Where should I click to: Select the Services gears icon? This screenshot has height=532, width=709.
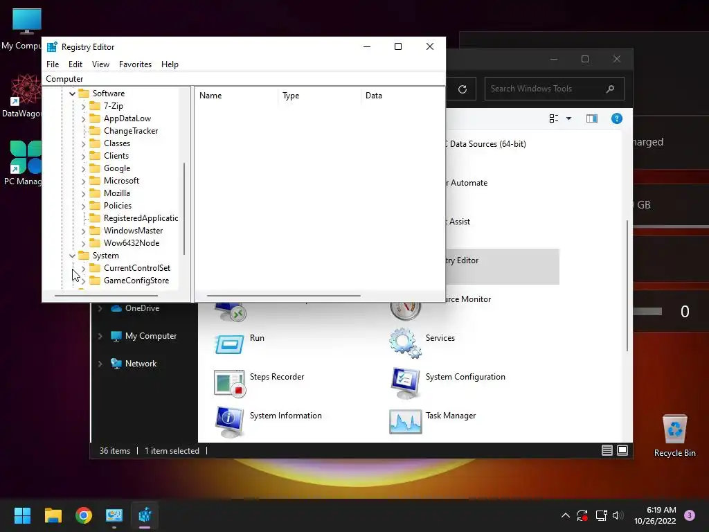(405, 342)
